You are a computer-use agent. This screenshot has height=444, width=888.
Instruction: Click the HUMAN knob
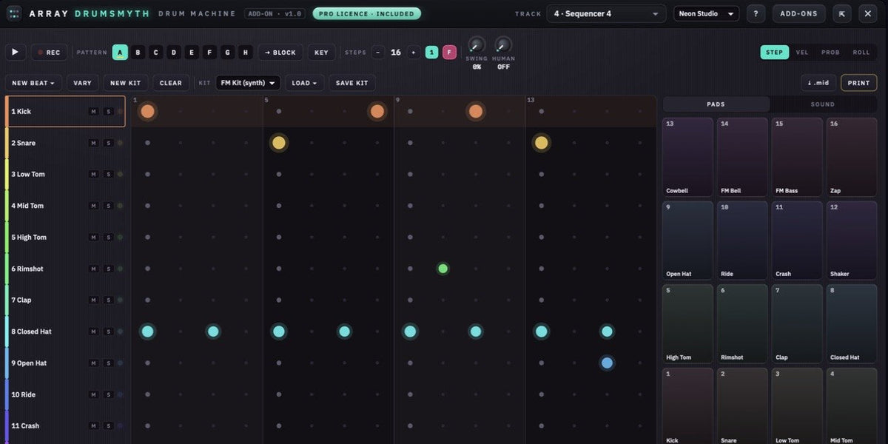(x=503, y=44)
